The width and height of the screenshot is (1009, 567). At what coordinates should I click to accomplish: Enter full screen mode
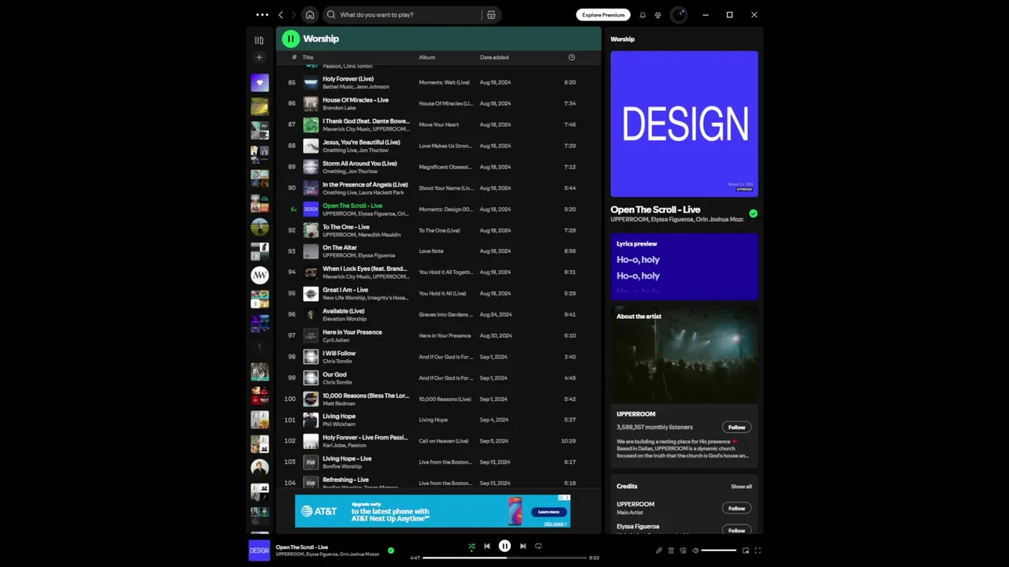click(758, 550)
